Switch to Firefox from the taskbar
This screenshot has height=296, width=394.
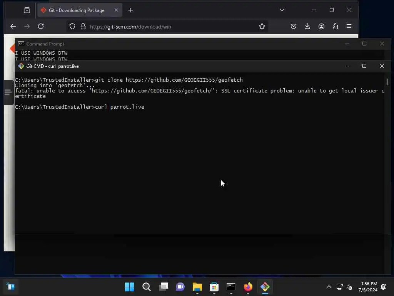248,287
